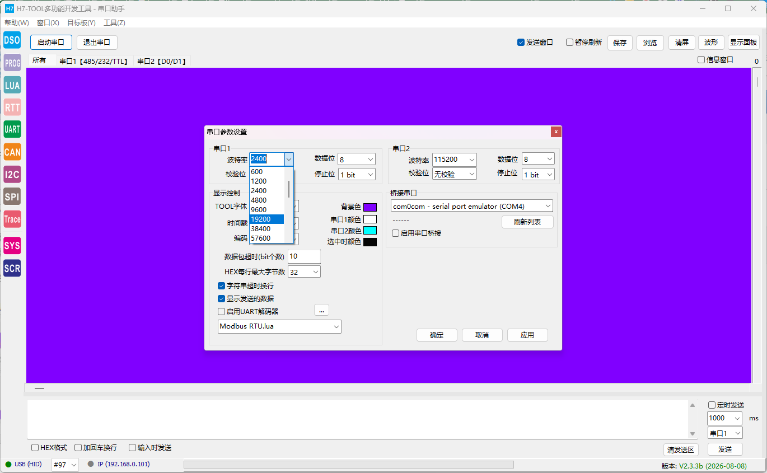
Task: Select 19200 in the baud rate list
Action: tap(267, 219)
